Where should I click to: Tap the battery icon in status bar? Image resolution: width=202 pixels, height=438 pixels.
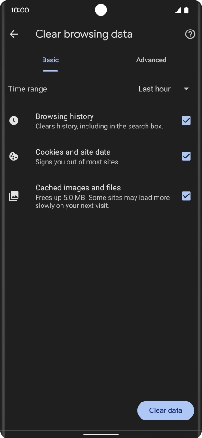186,10
